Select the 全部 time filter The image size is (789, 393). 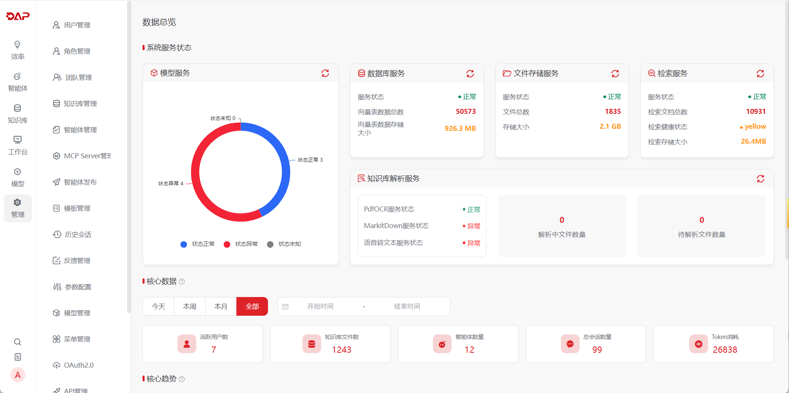(252, 307)
